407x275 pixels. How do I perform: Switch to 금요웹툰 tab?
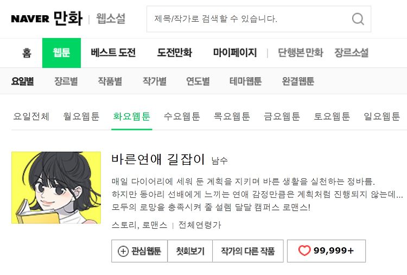(282, 116)
